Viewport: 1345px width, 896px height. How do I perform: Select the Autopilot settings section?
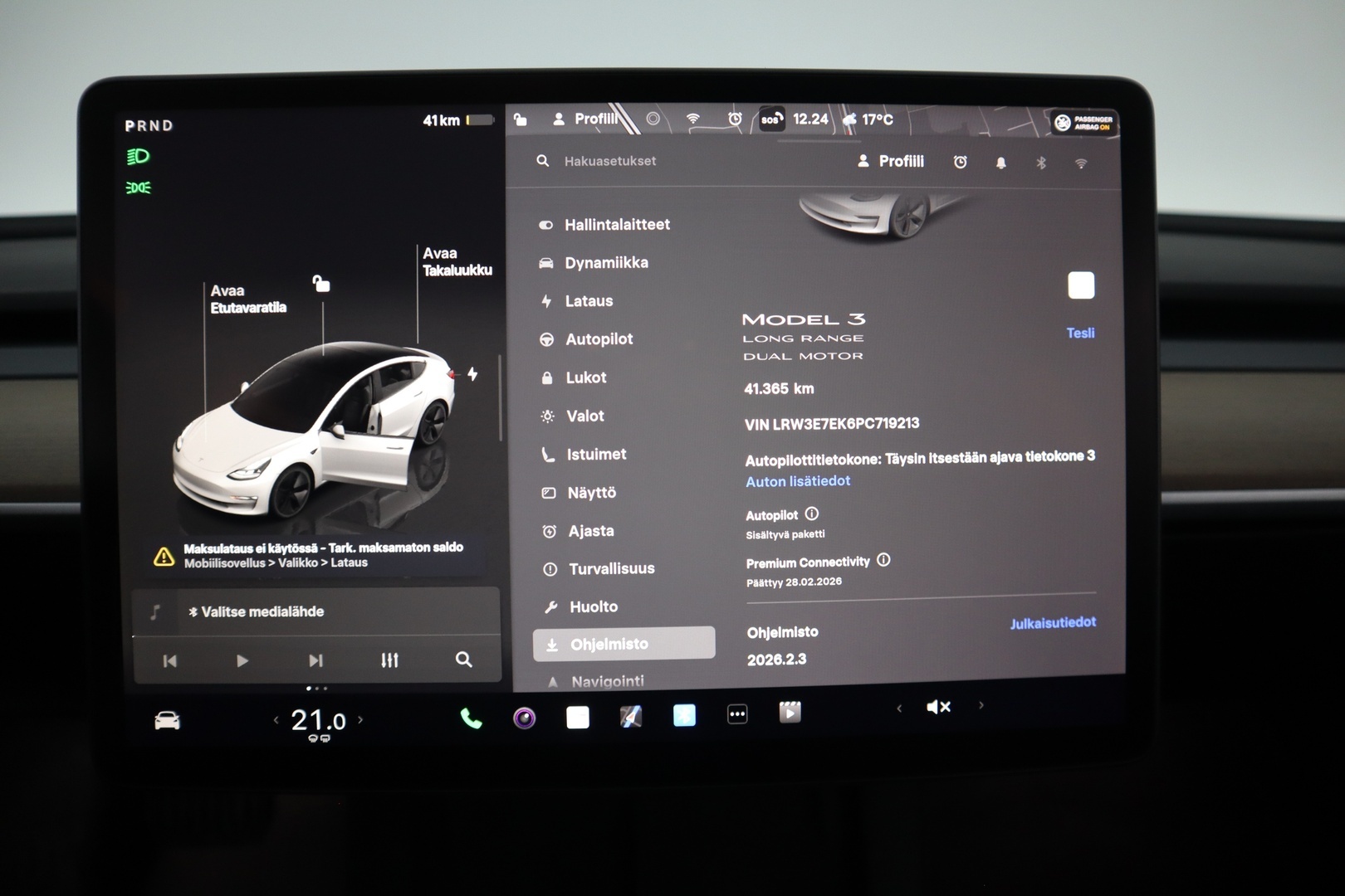599,338
